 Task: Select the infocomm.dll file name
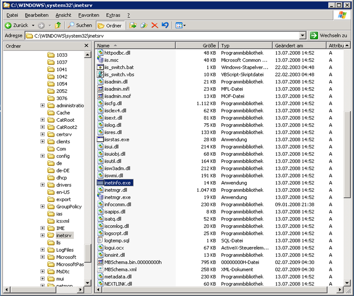pyautogui.click(x=118, y=204)
